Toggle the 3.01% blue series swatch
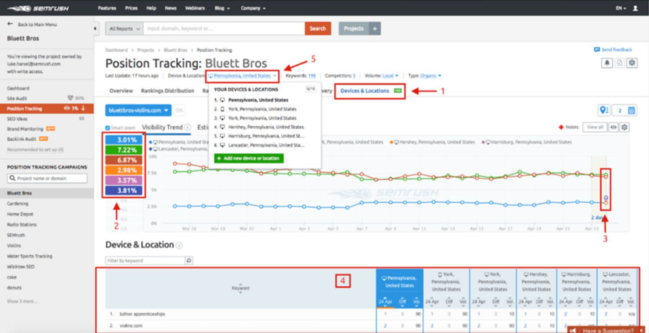Screen dimensions: 649x333 tap(124, 140)
